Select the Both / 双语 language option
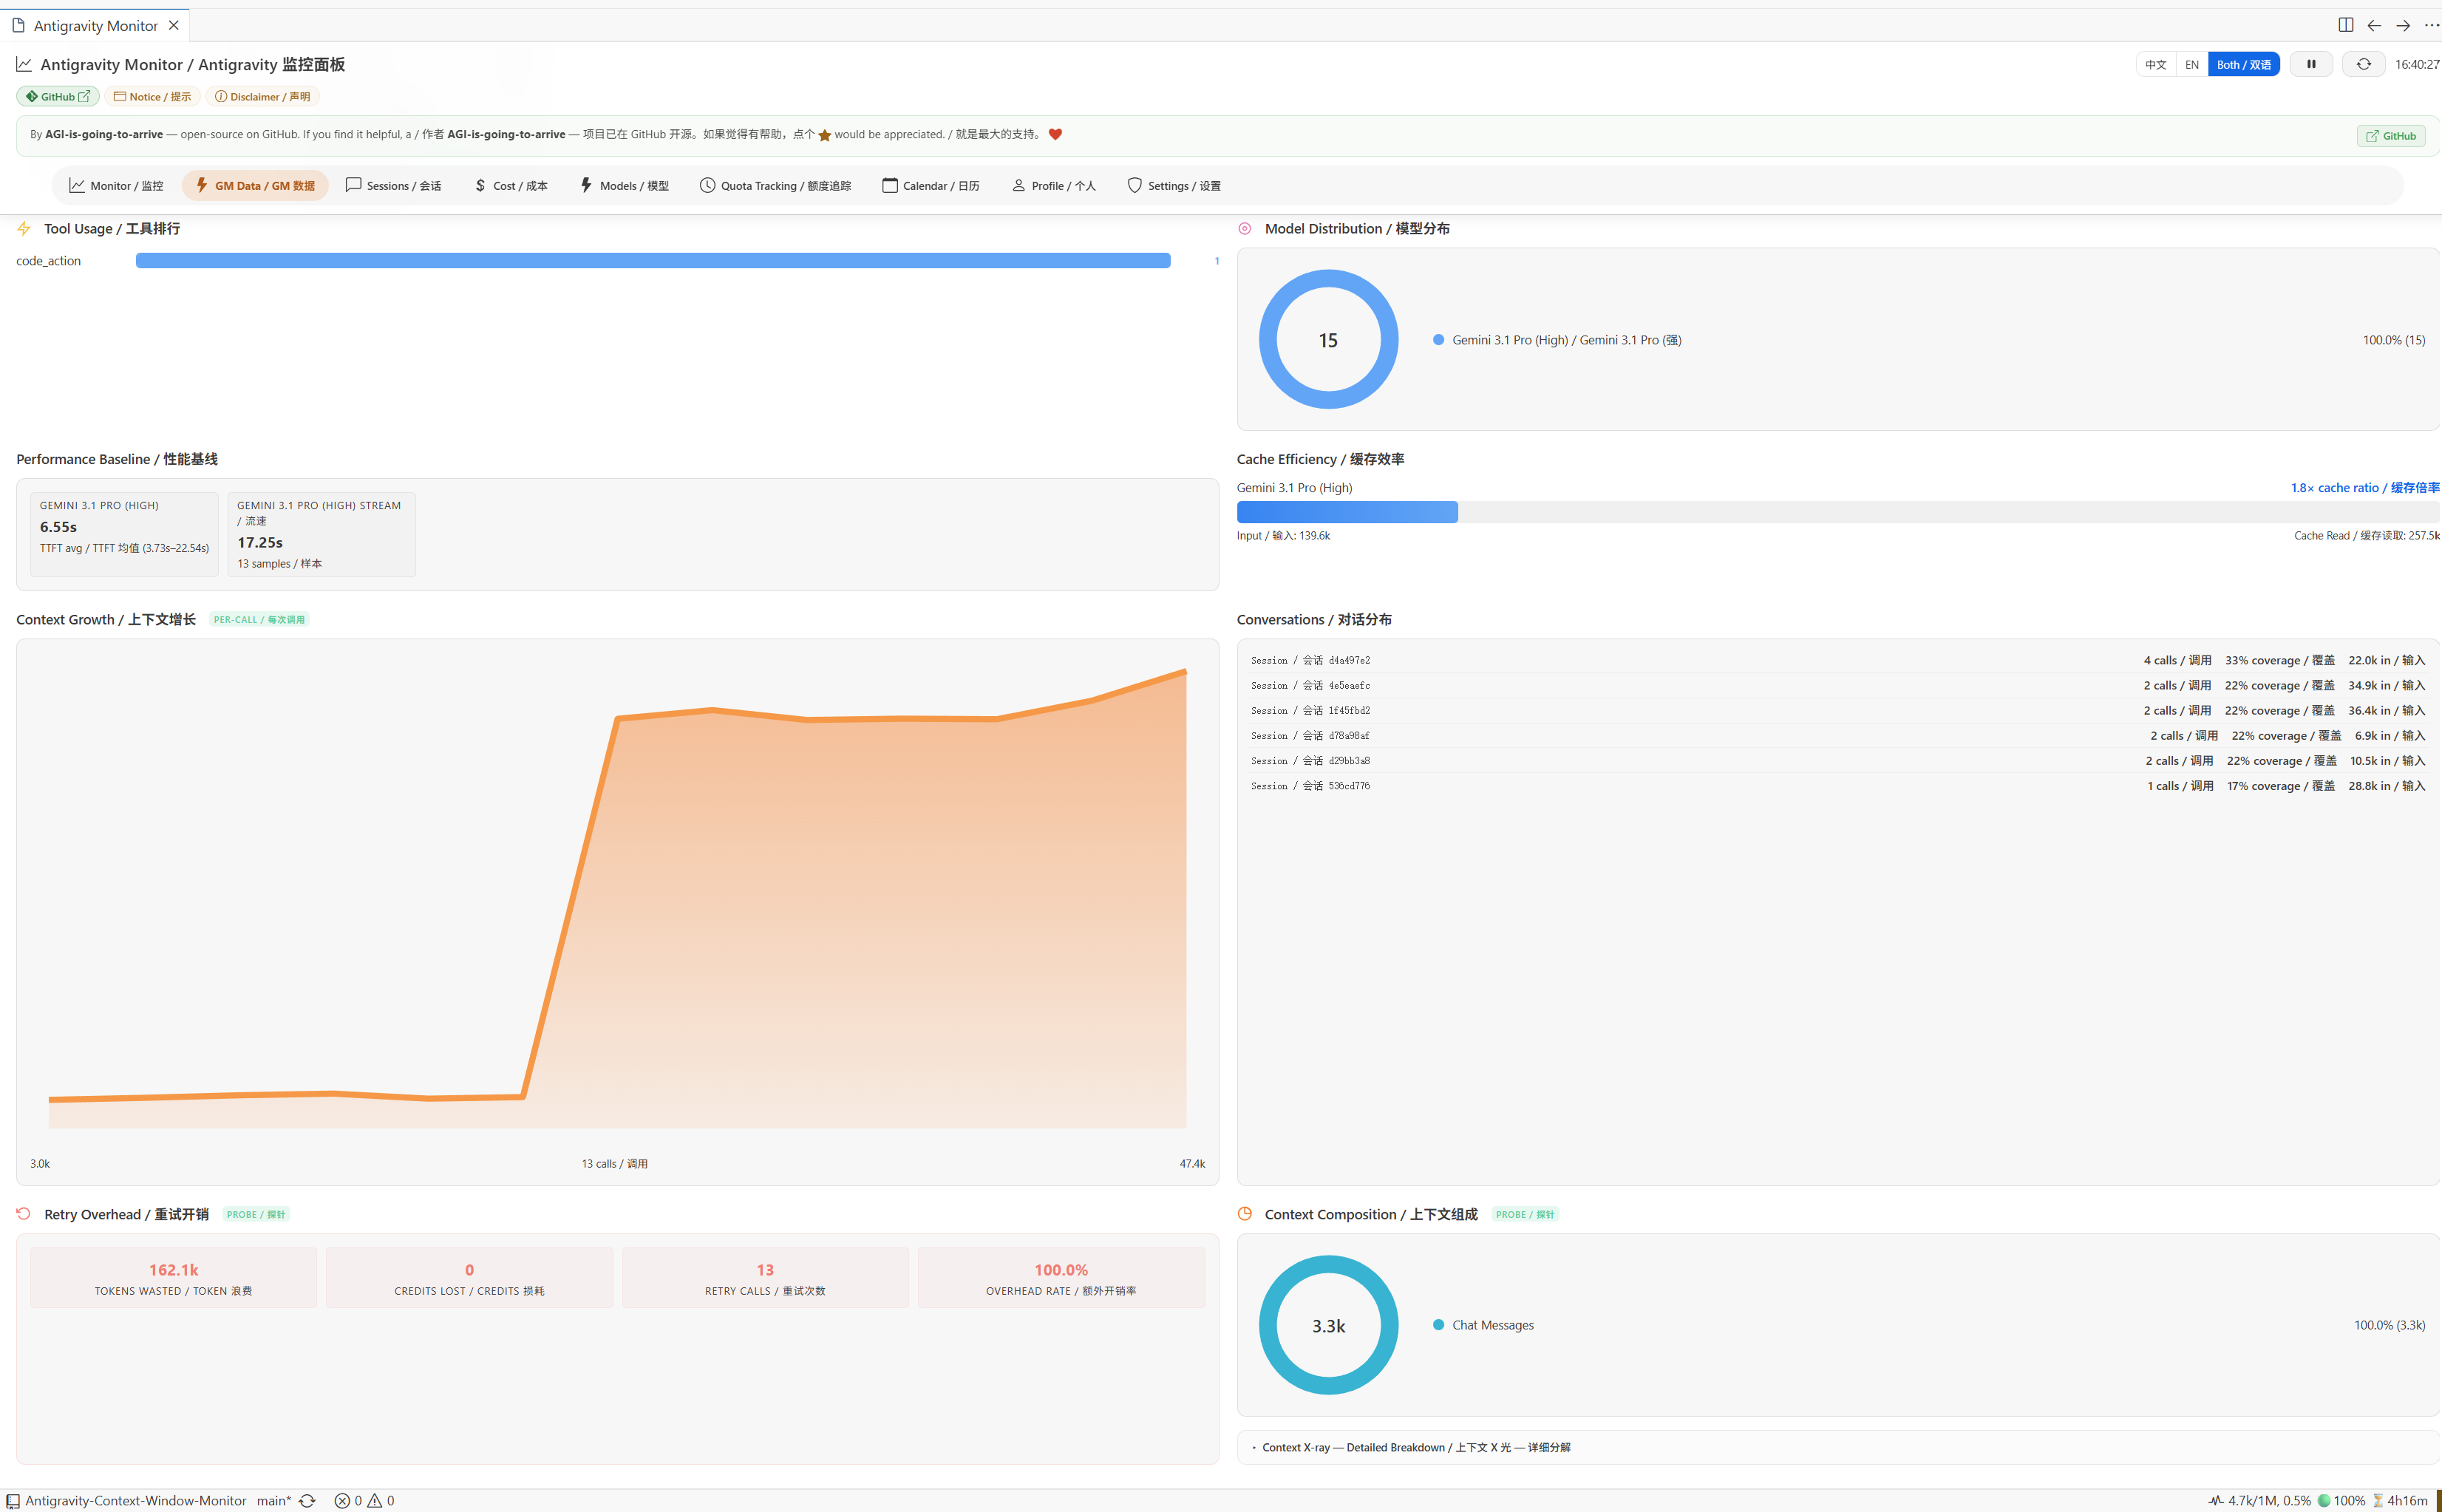Image resolution: width=2442 pixels, height=1512 pixels. [2244, 64]
